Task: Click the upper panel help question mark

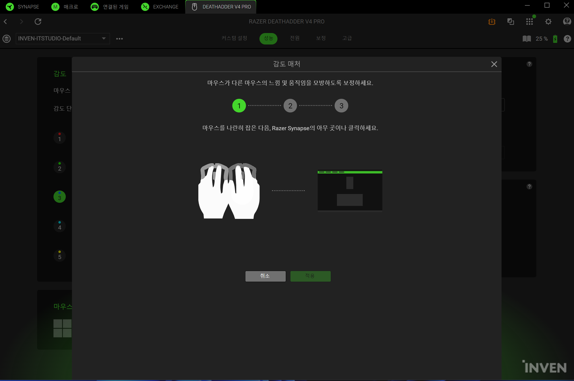Action: (530, 64)
